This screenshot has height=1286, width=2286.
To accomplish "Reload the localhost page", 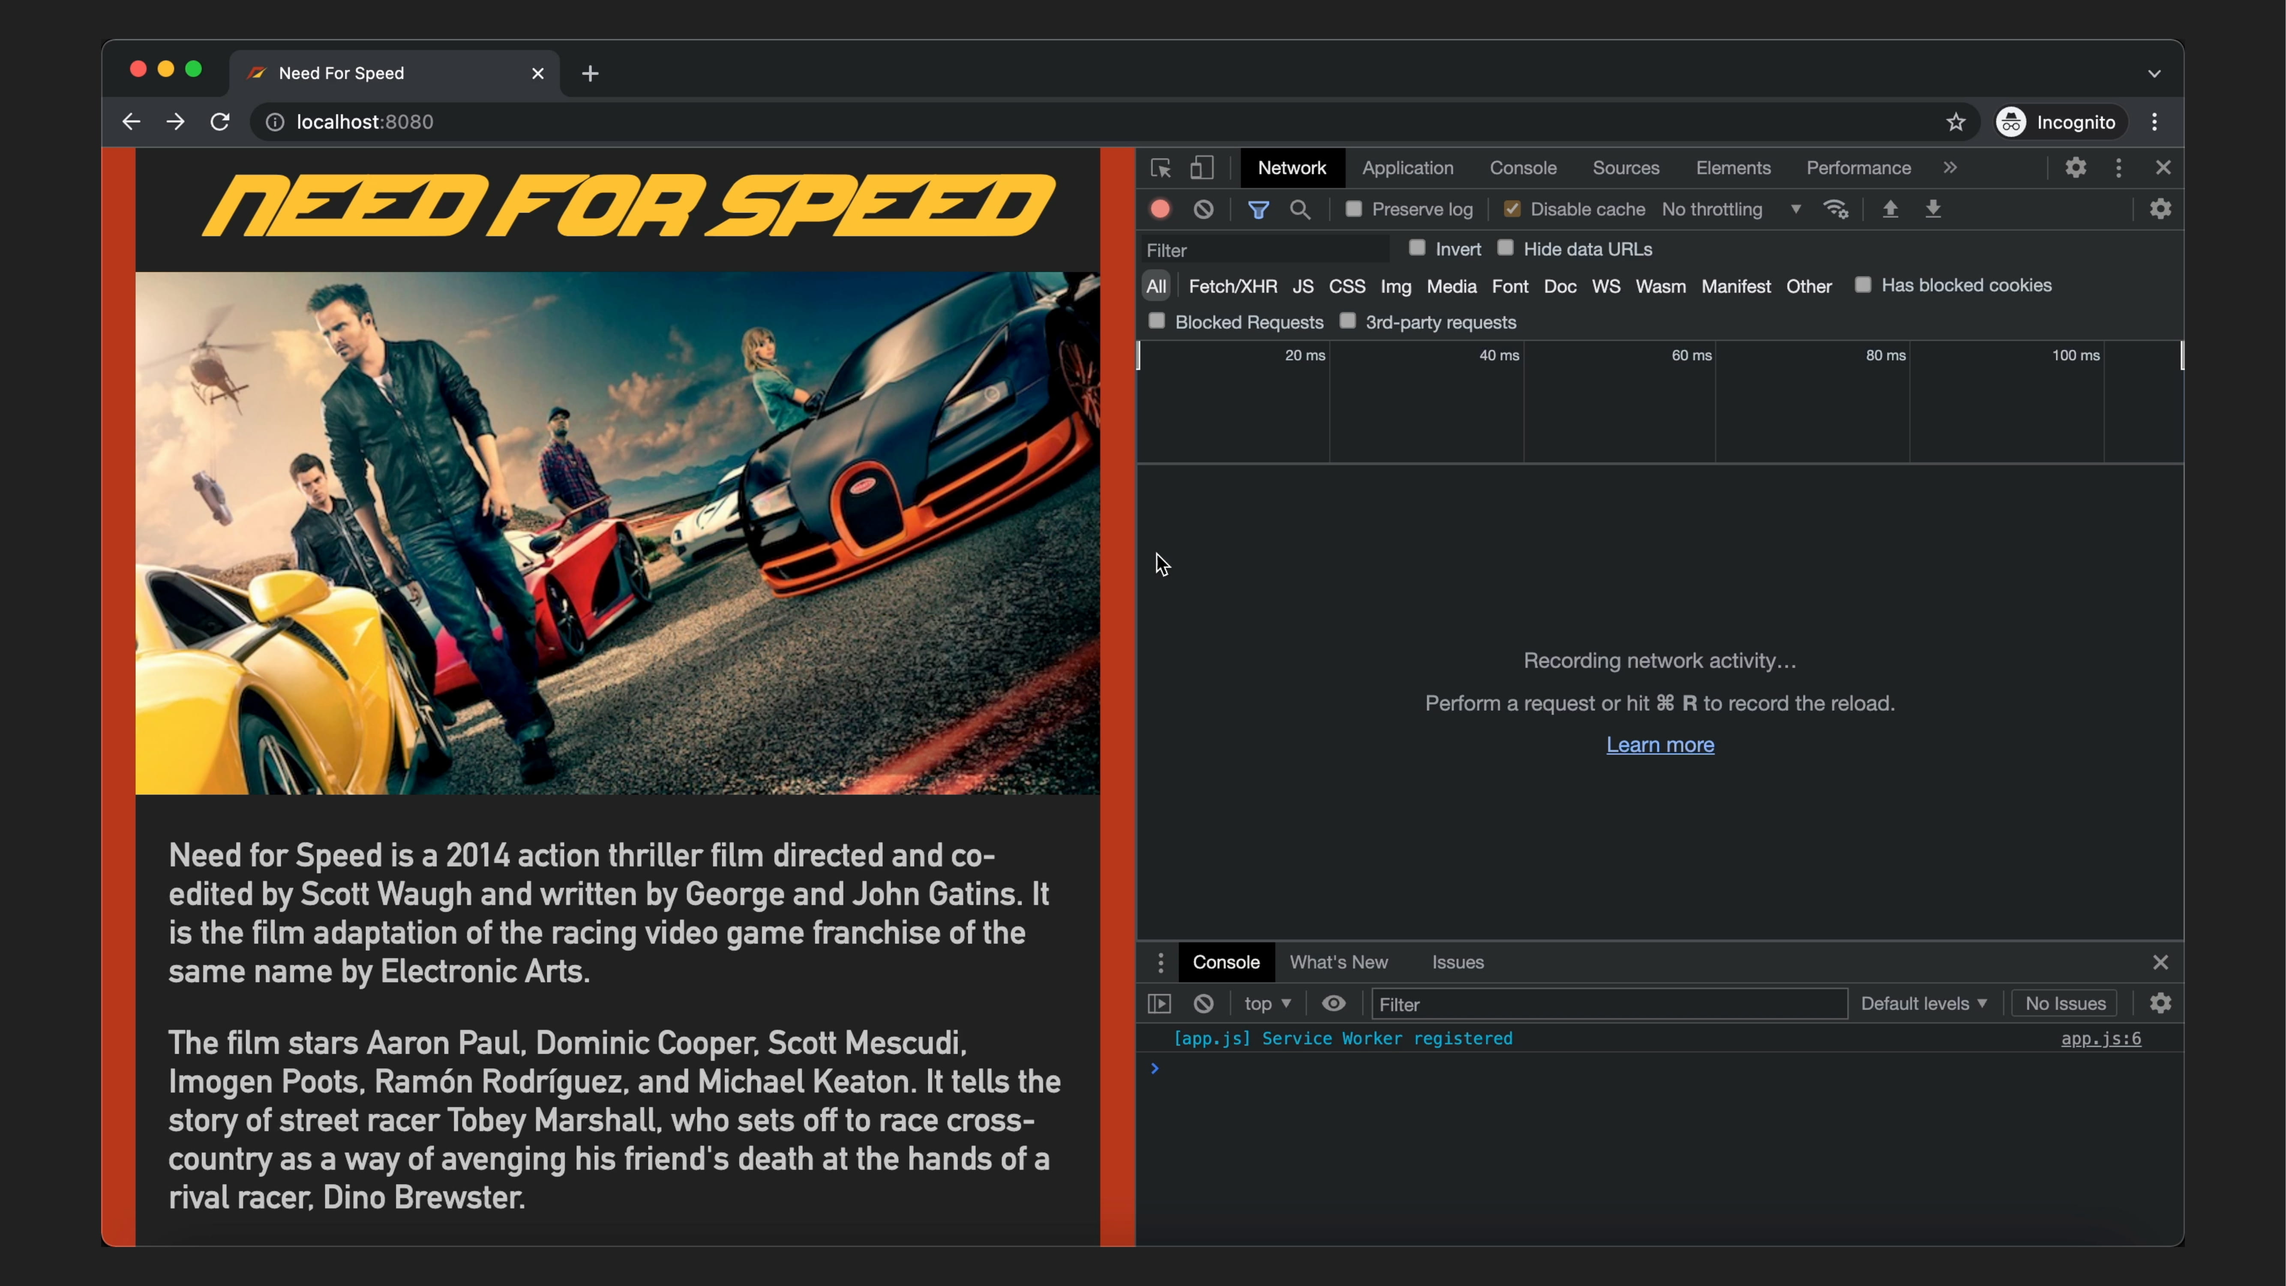I will [x=220, y=122].
